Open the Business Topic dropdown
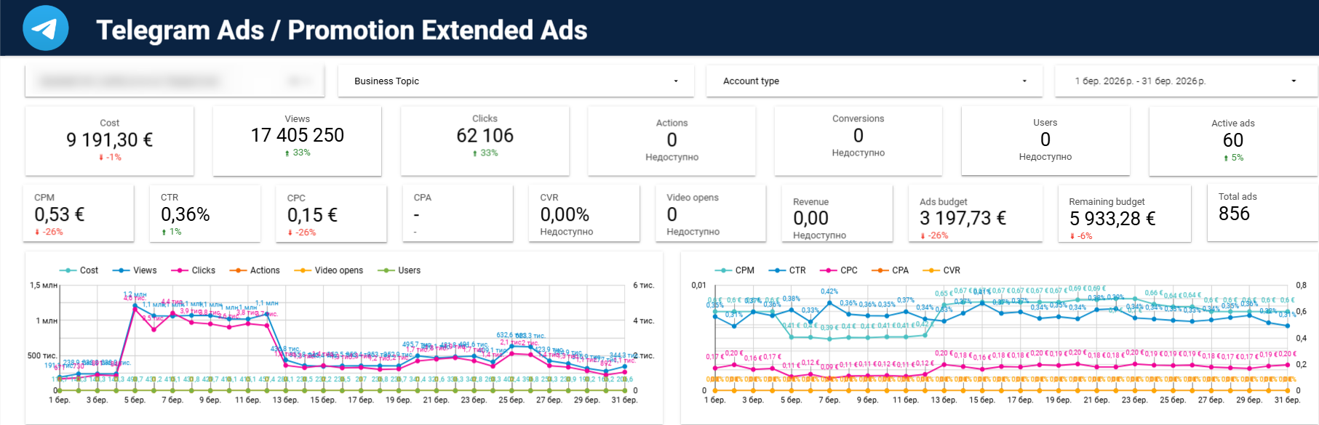 click(515, 81)
